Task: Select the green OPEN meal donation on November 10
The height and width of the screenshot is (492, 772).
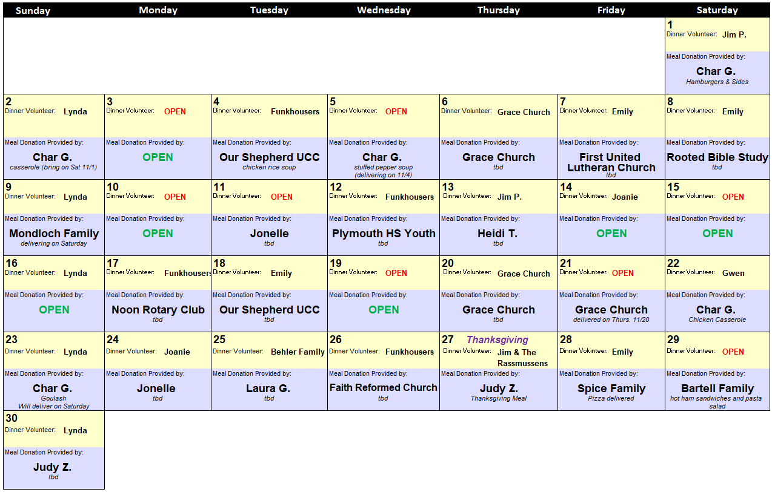Action: pyautogui.click(x=158, y=234)
